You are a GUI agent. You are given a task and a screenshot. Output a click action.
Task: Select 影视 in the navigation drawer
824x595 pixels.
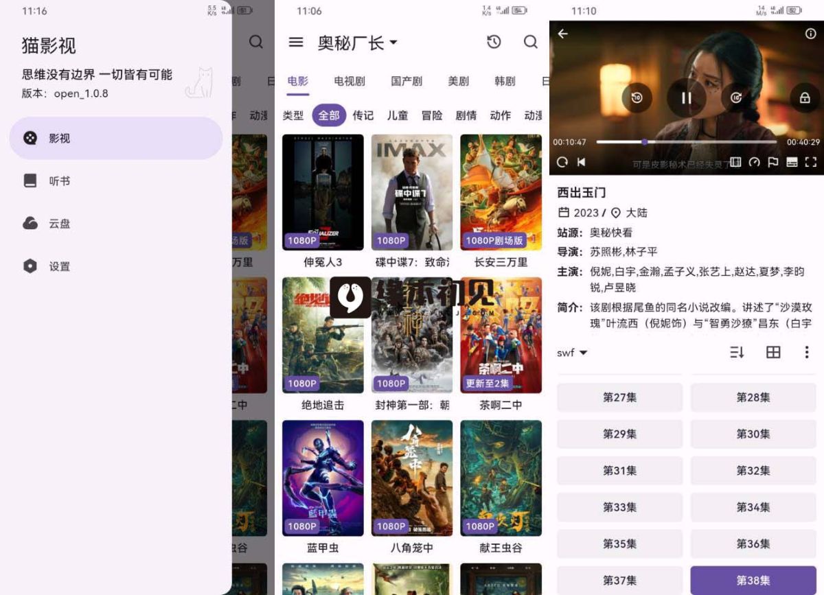click(x=115, y=138)
